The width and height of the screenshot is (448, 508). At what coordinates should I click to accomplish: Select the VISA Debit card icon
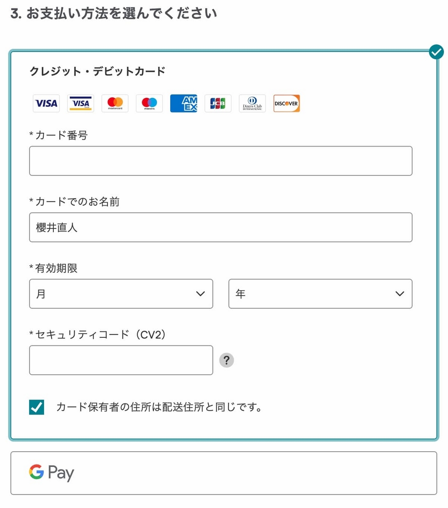80,103
